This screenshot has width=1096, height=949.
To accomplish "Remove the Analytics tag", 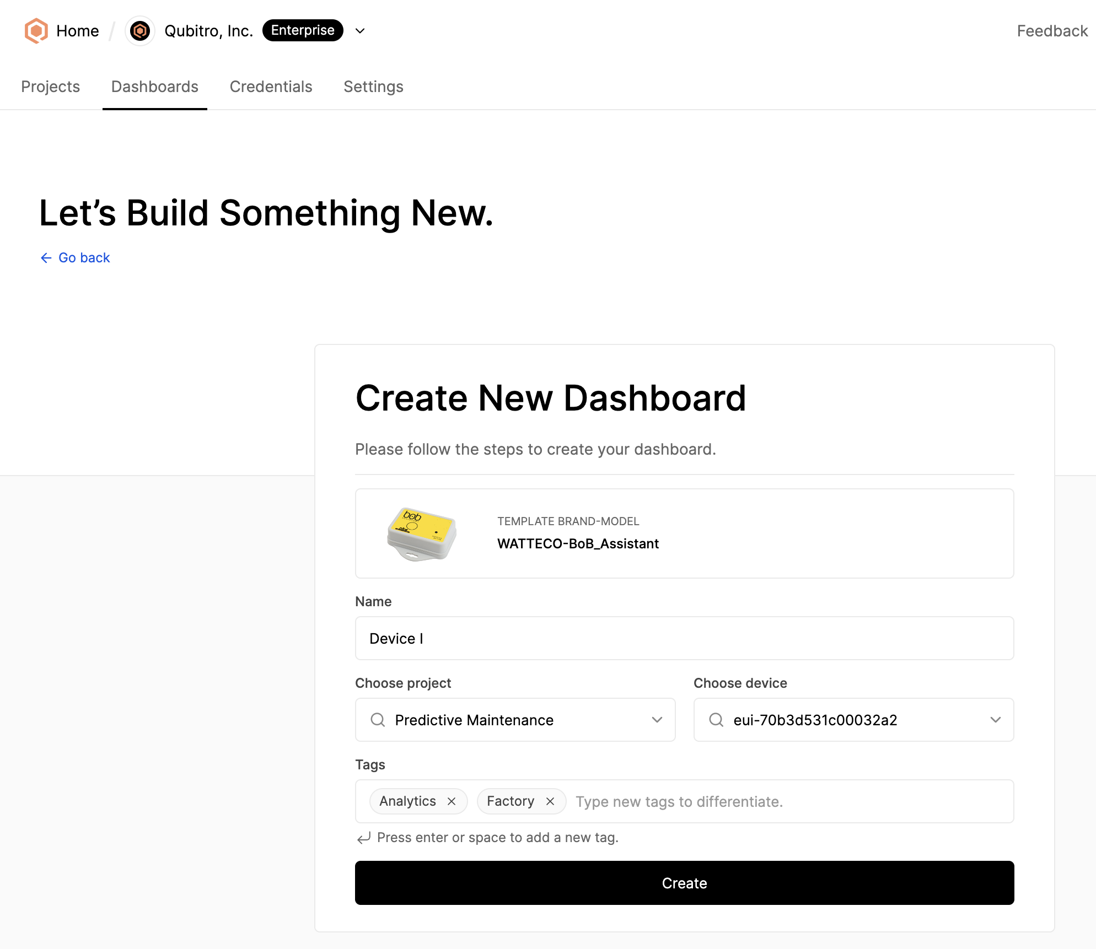I will pos(452,801).
